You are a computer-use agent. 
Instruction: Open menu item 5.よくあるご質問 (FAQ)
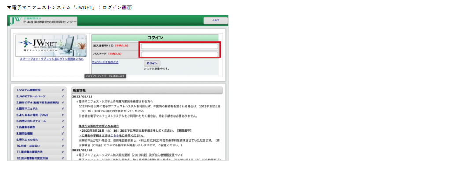[32, 115]
